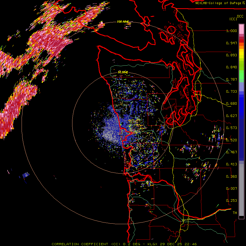Select the 0.413 legend value
246x246 pixels.
point(232,164)
